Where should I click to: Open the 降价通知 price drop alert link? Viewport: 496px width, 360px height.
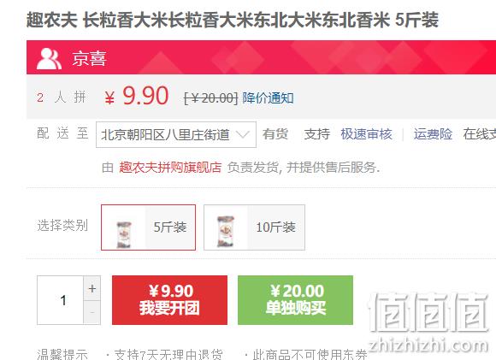(268, 98)
